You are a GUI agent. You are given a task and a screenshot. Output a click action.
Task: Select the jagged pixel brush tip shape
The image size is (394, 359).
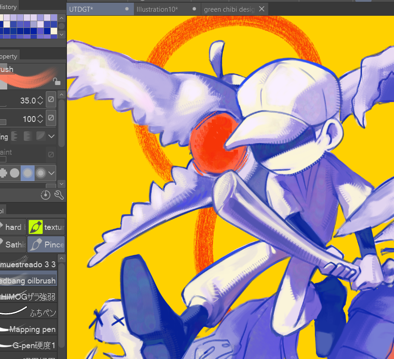tap(3, 173)
